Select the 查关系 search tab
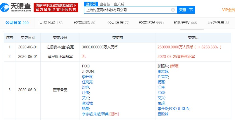 (x=119, y=4)
